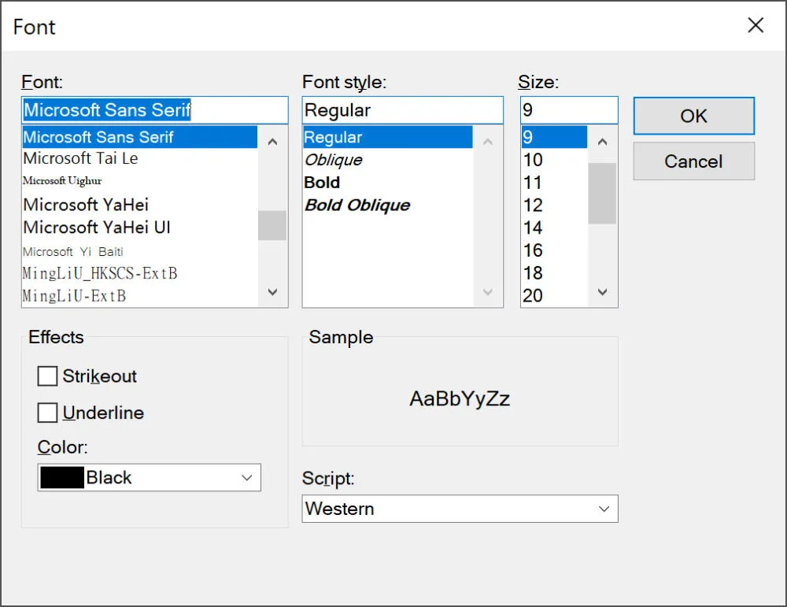Click Cancel to dismiss the dialog
Screen dimensions: 787x607
point(693,161)
